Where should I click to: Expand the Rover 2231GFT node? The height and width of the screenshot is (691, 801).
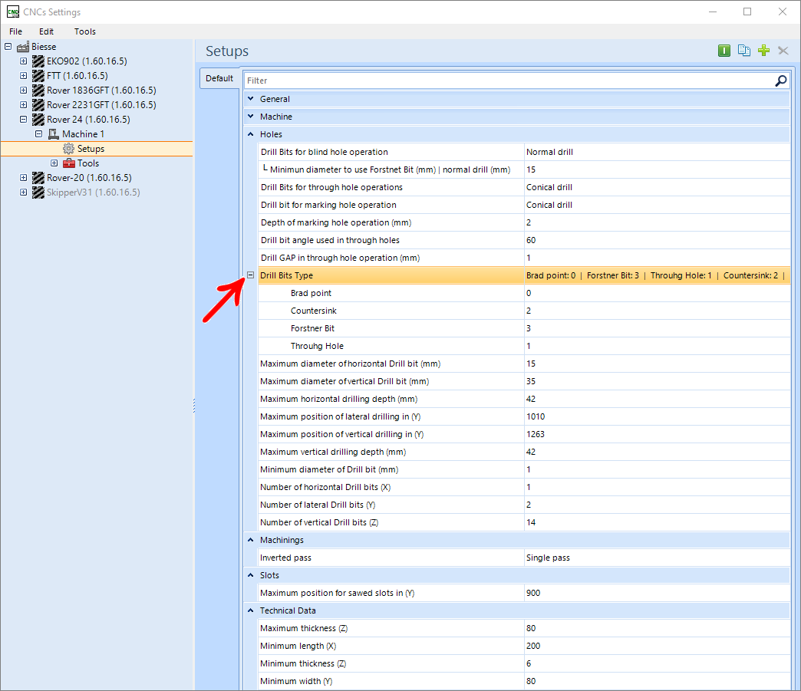pos(24,105)
